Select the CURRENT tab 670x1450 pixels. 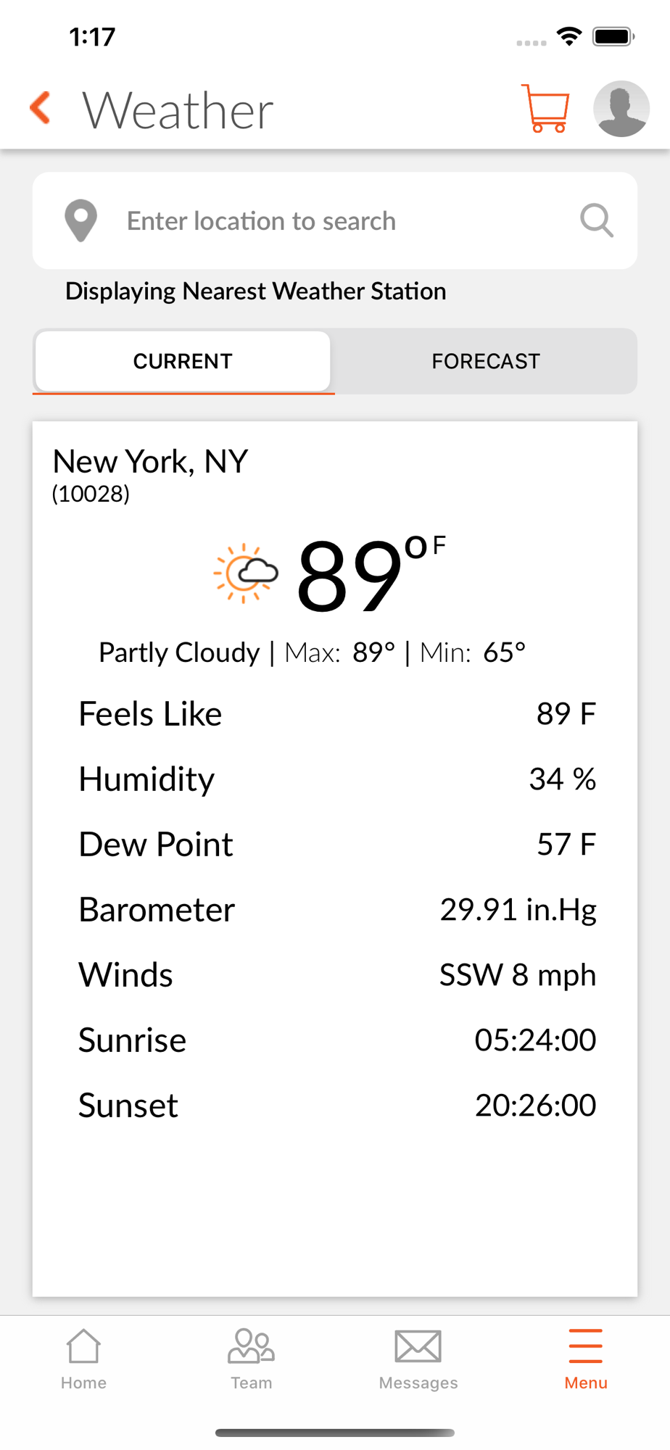pos(183,361)
